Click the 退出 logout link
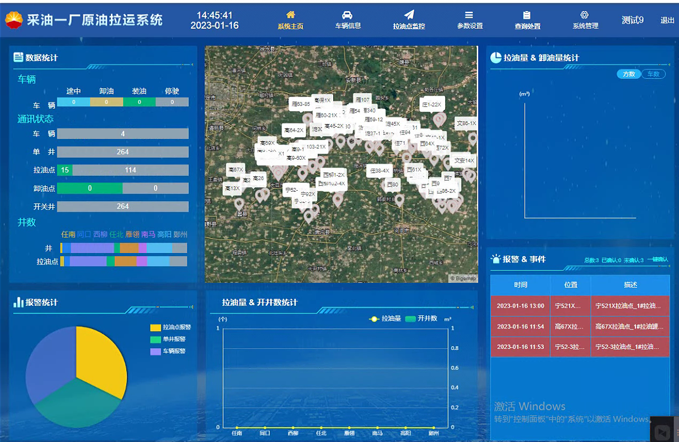This screenshot has width=679, height=442. point(667,20)
